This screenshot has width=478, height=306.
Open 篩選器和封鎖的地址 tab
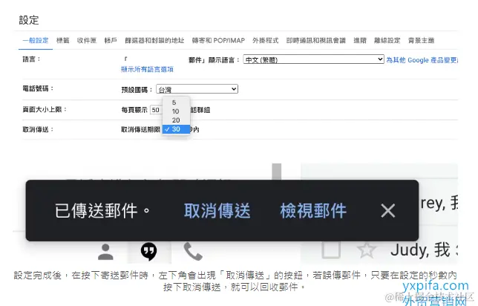pyautogui.click(x=154, y=40)
